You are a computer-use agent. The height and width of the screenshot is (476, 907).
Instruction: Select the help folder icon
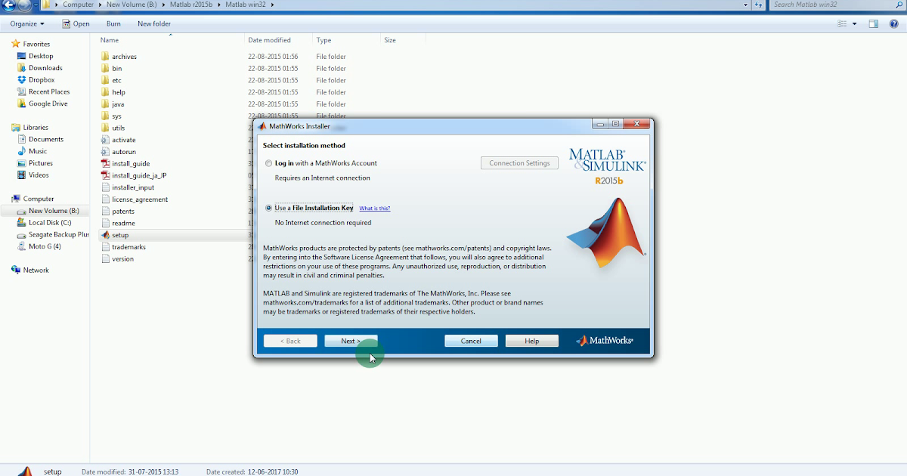105,92
